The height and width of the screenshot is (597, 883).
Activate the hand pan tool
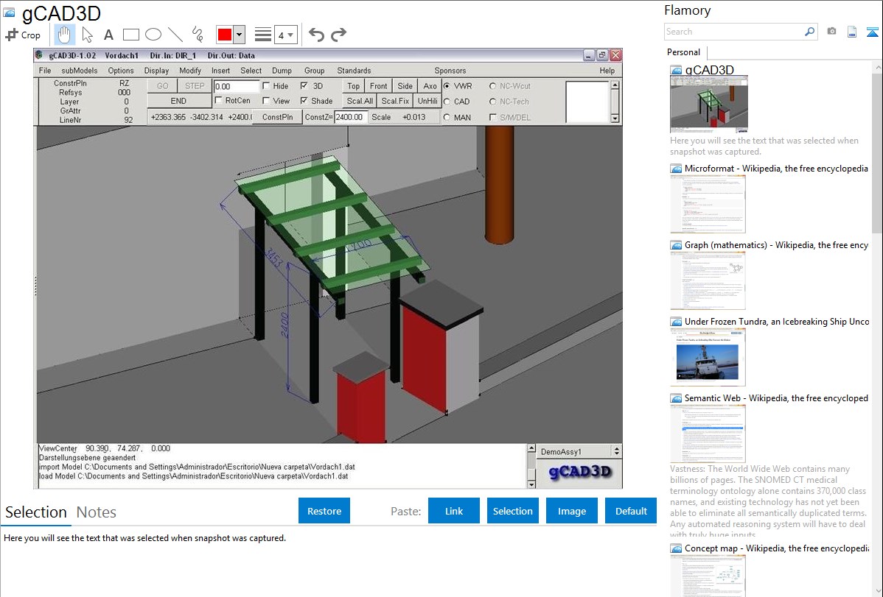64,35
